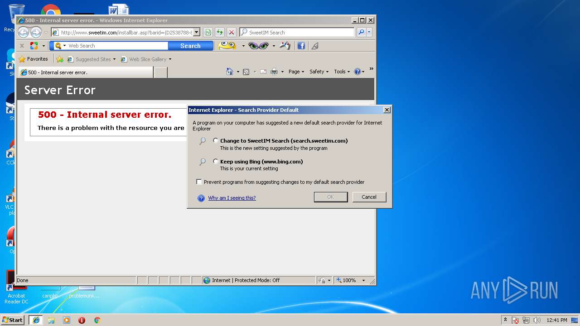Click in the URL address field
The image size is (580, 326).
click(x=127, y=33)
